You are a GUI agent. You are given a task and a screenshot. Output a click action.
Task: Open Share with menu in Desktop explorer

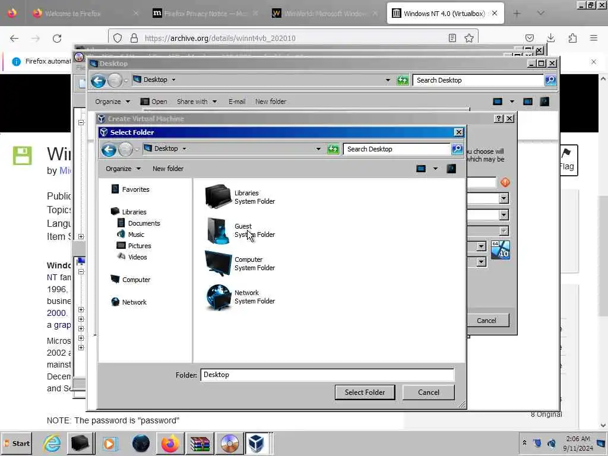(x=197, y=102)
